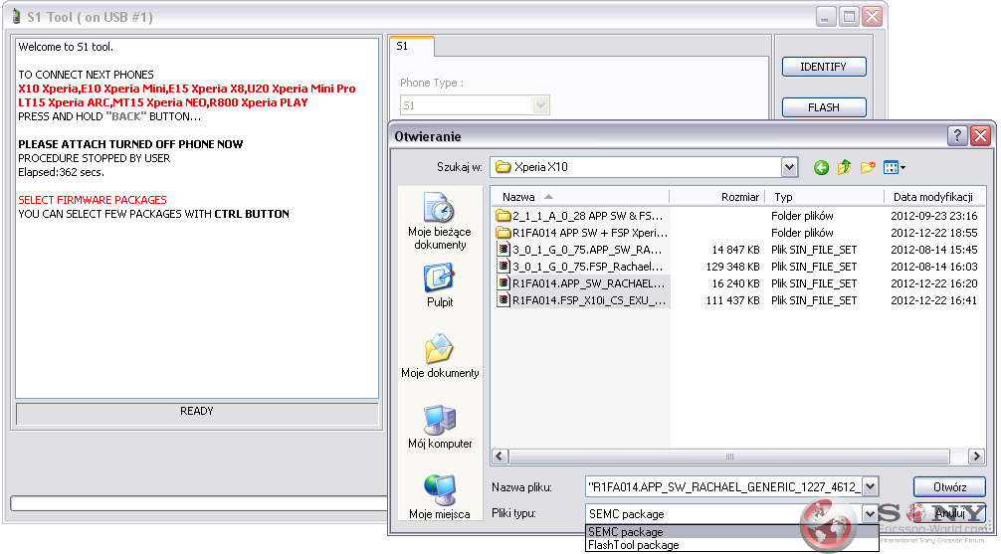Create a new folder icon
This screenshot has height=554, width=1001.
point(867,167)
